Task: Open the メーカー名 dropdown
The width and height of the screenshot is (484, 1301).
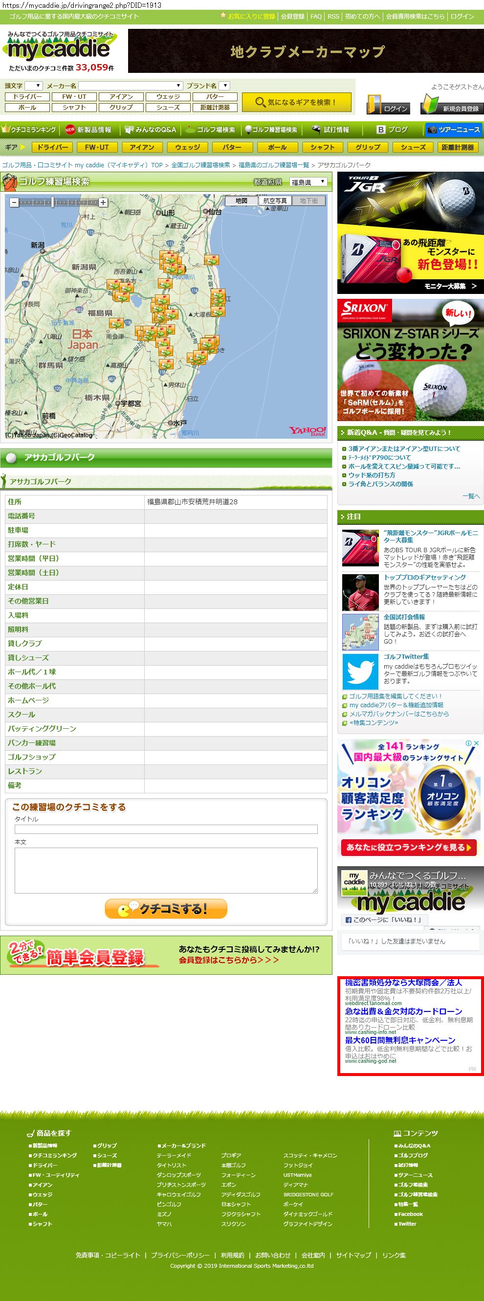Action: point(130,86)
